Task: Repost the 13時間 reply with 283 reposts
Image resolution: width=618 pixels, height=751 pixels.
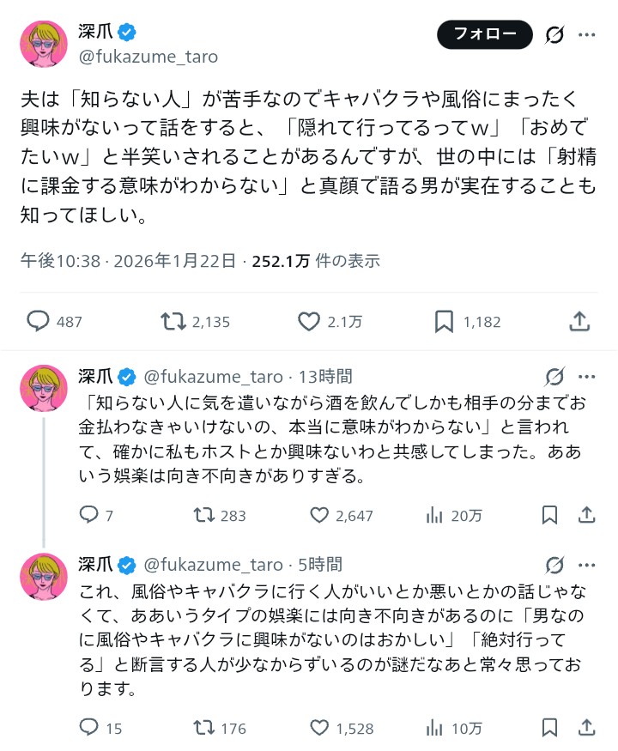Action: coord(203,515)
